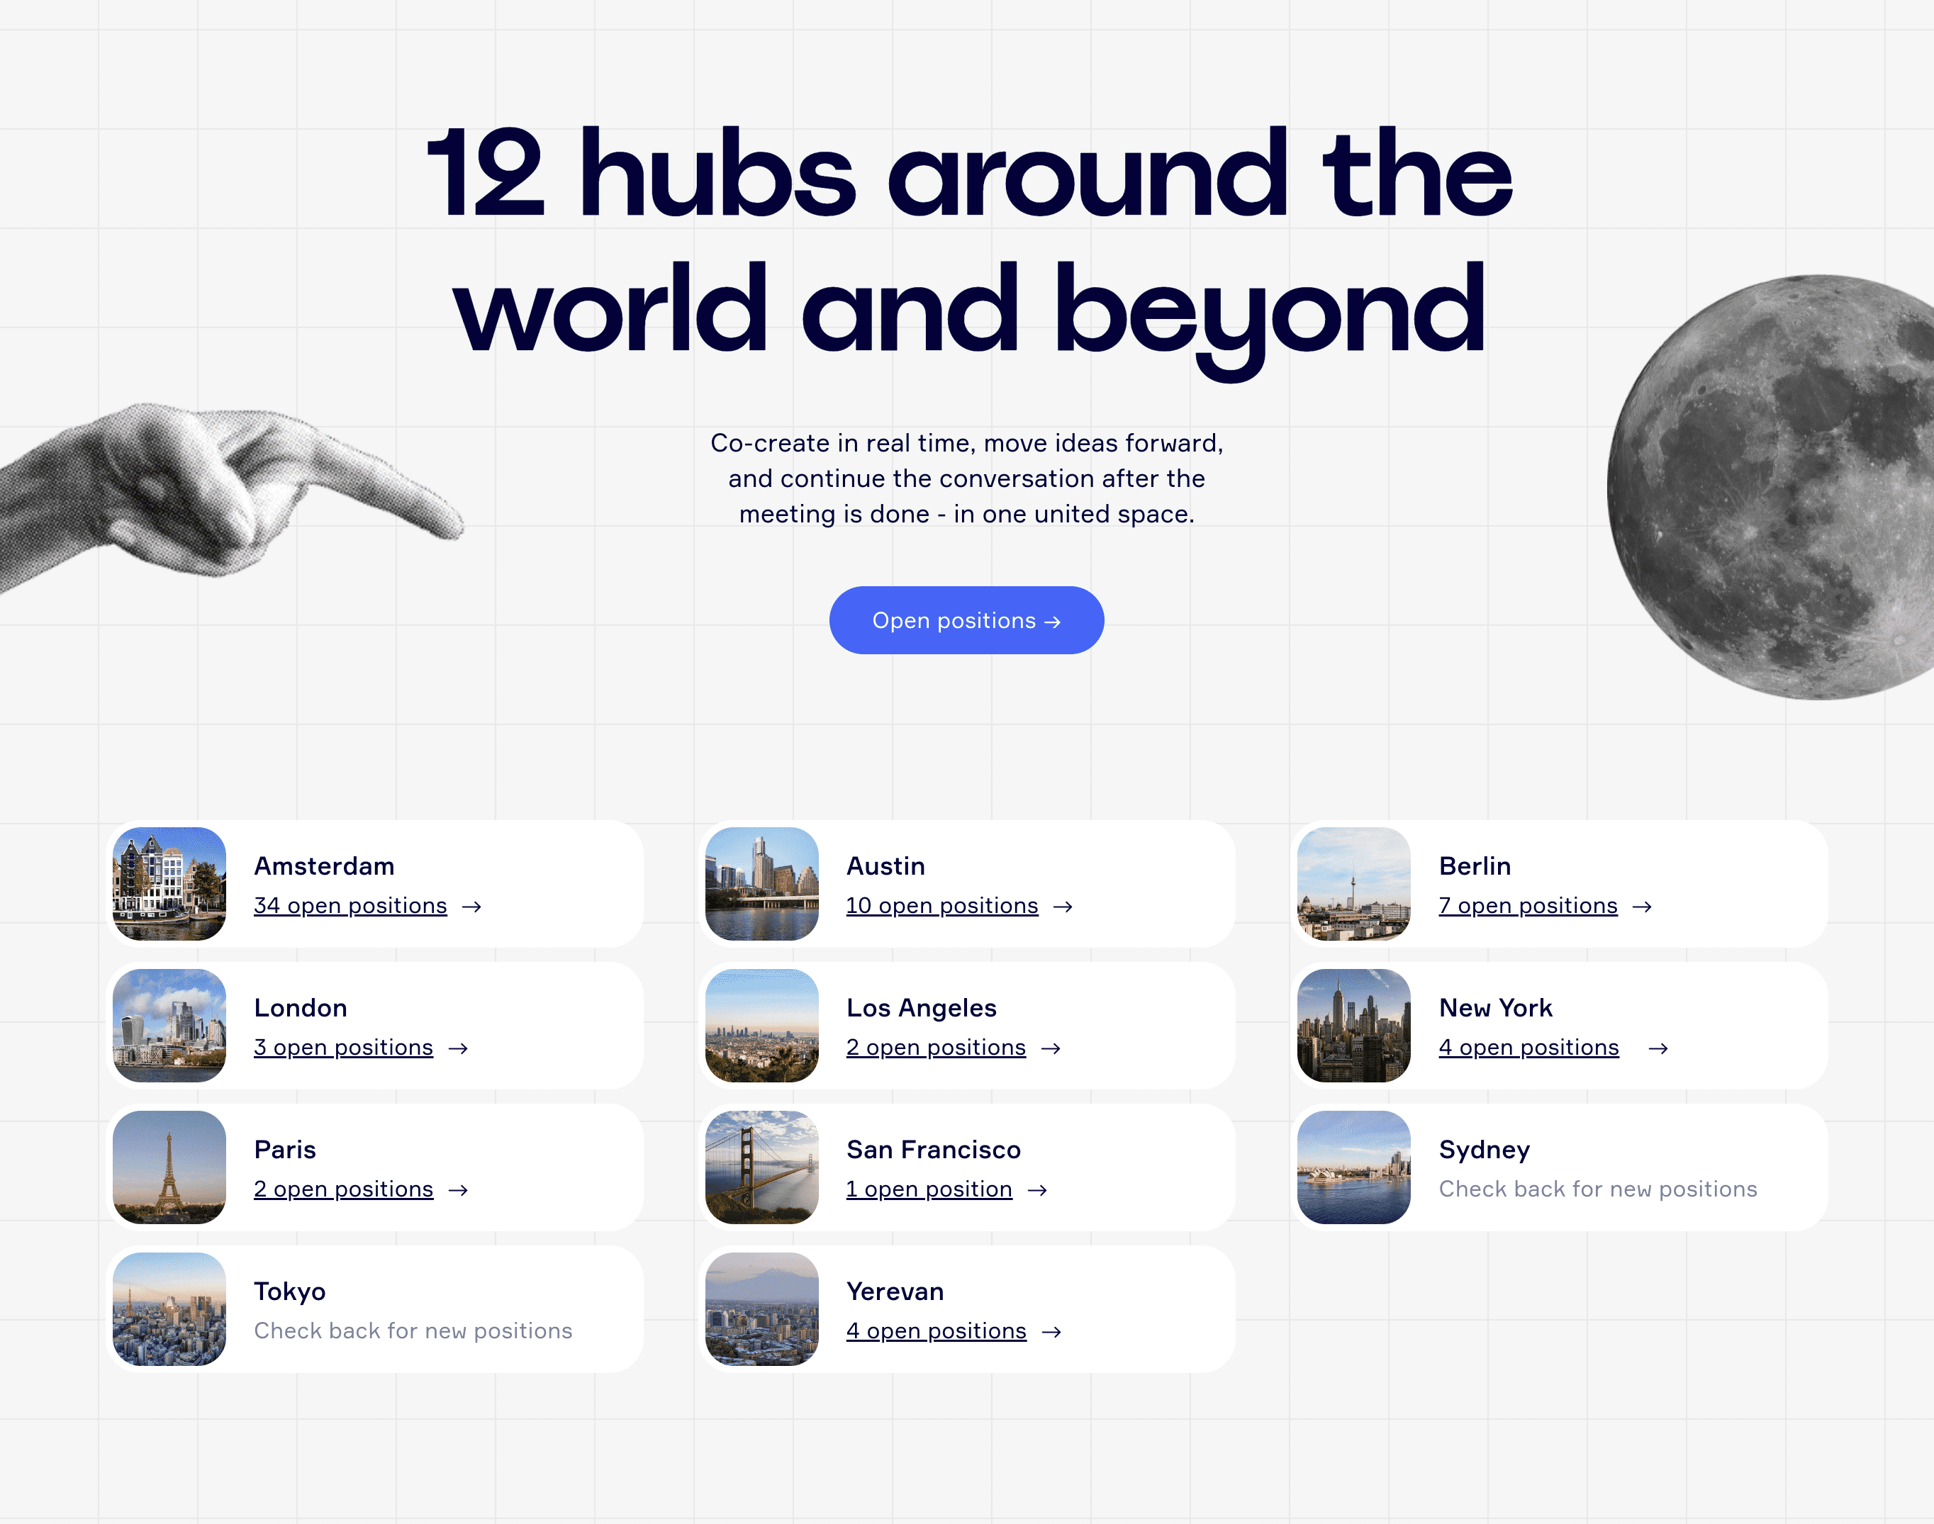This screenshot has height=1524, width=1934.
Task: Open Amsterdam's 34 open positions link
Action: click(x=350, y=906)
